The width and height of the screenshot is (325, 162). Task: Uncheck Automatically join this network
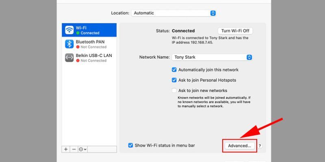pyautogui.click(x=174, y=70)
